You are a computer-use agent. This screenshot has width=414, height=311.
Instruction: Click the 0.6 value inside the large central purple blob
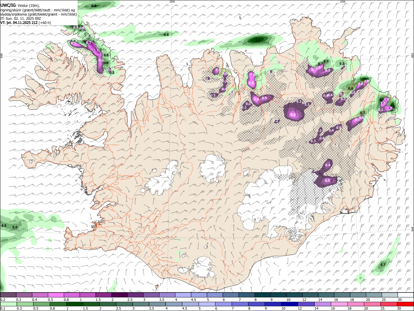point(293,115)
